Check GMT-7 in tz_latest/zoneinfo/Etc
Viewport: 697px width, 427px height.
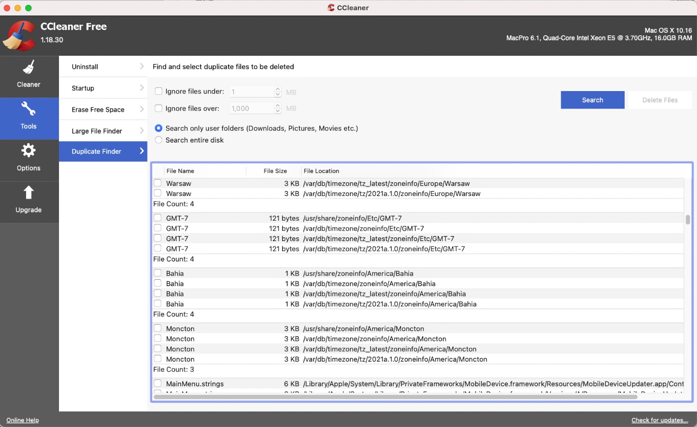coord(158,238)
